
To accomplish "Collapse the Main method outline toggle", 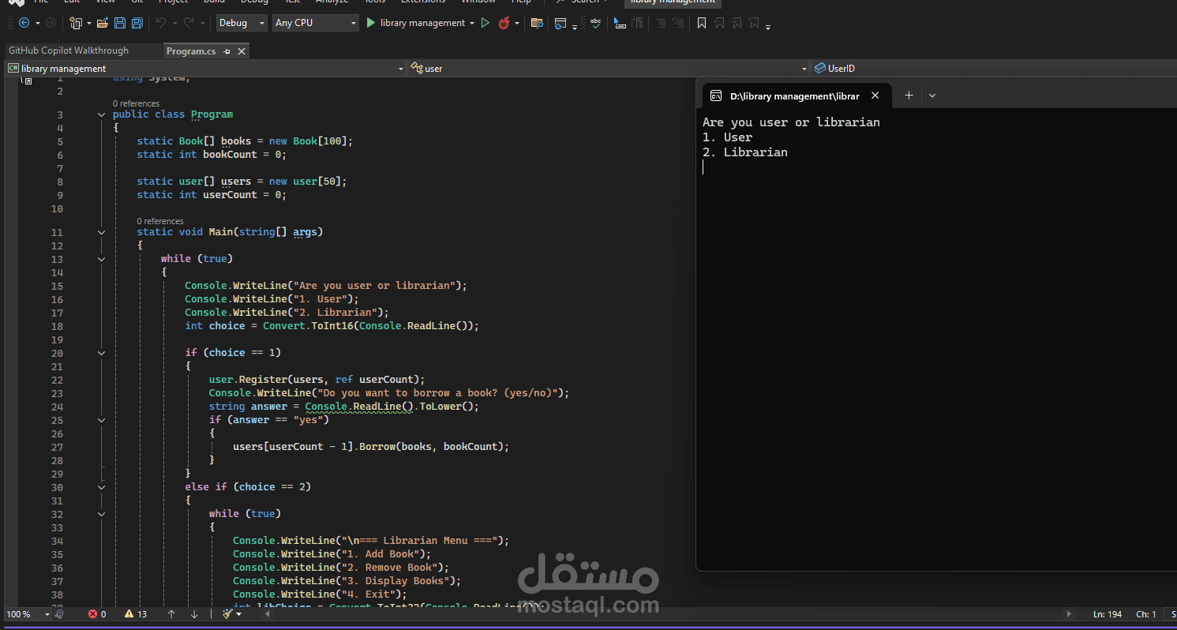I will point(101,232).
